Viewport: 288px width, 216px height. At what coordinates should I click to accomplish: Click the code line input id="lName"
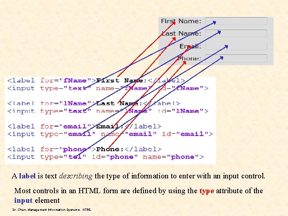click(108, 111)
